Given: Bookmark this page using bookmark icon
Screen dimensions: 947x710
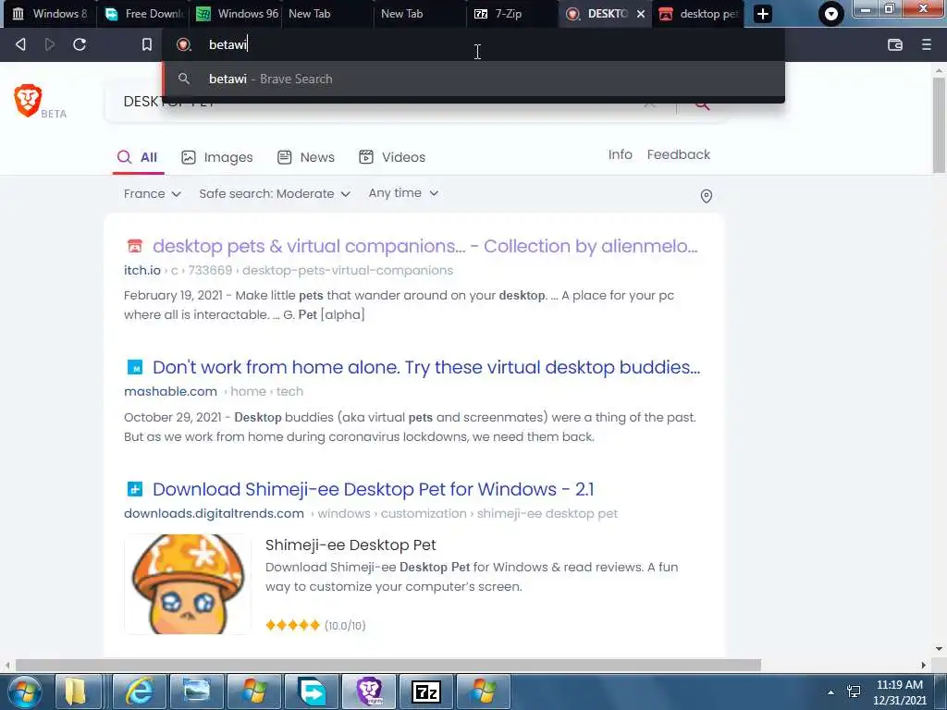Looking at the screenshot, I should coord(147,44).
